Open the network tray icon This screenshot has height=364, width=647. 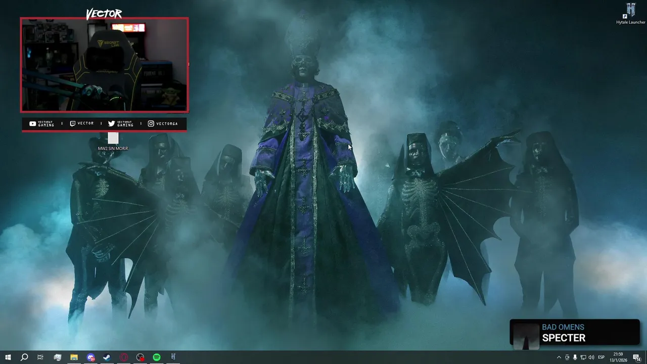click(x=583, y=357)
